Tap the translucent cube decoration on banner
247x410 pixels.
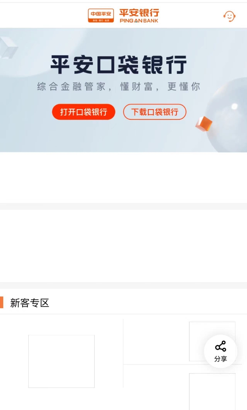(8, 47)
